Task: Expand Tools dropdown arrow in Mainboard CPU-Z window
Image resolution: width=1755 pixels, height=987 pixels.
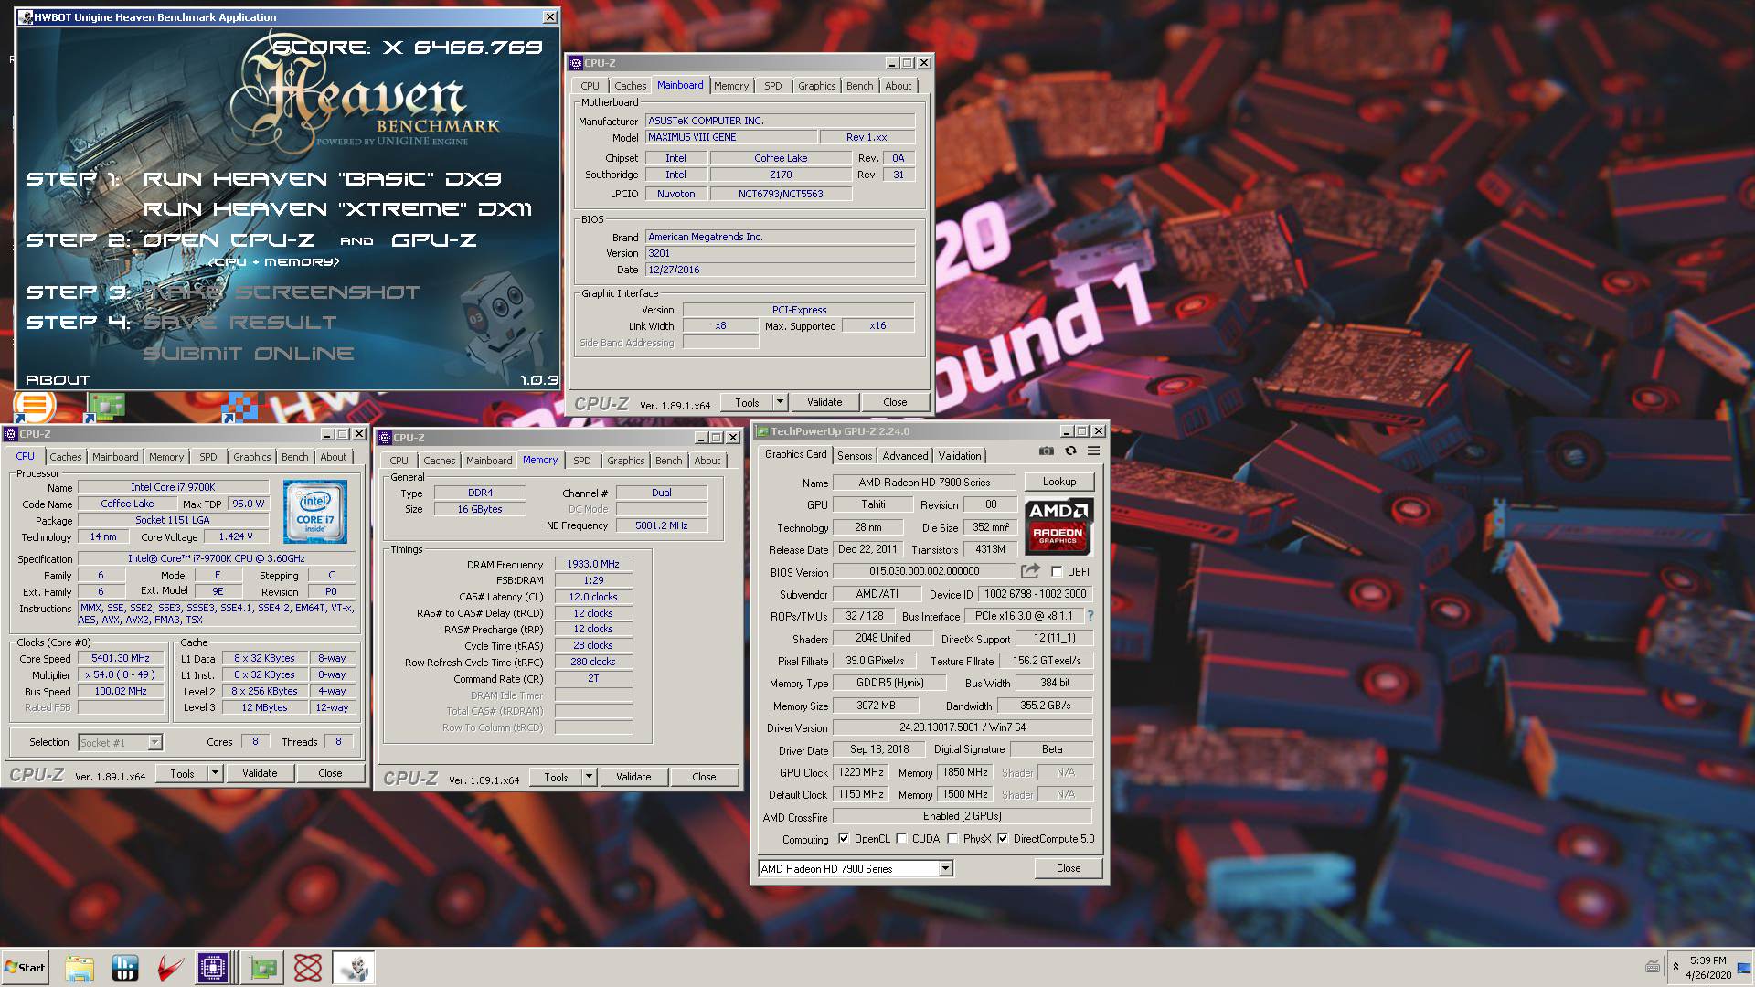Action: pos(780,402)
